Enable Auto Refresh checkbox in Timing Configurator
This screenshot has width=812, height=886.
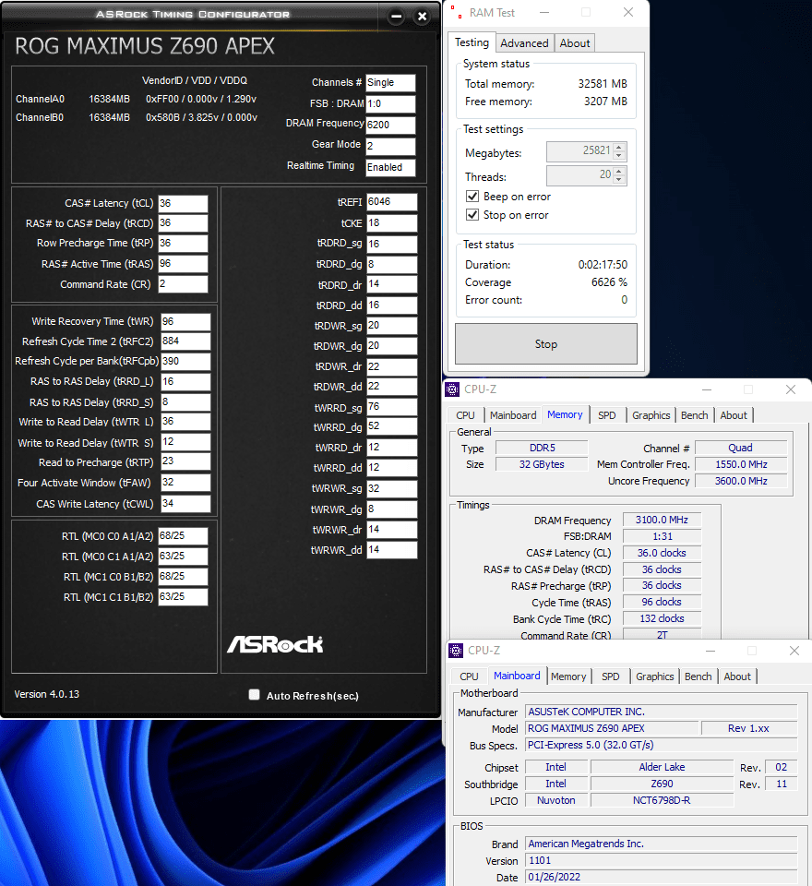[x=255, y=694]
